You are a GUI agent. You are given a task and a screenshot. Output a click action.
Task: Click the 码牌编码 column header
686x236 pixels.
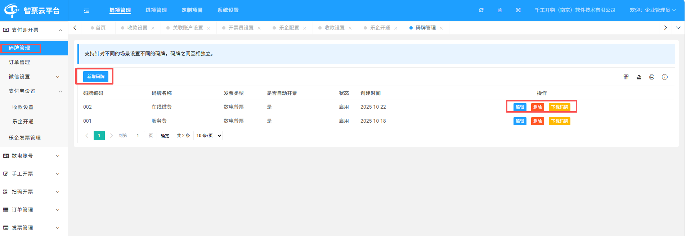93,93
